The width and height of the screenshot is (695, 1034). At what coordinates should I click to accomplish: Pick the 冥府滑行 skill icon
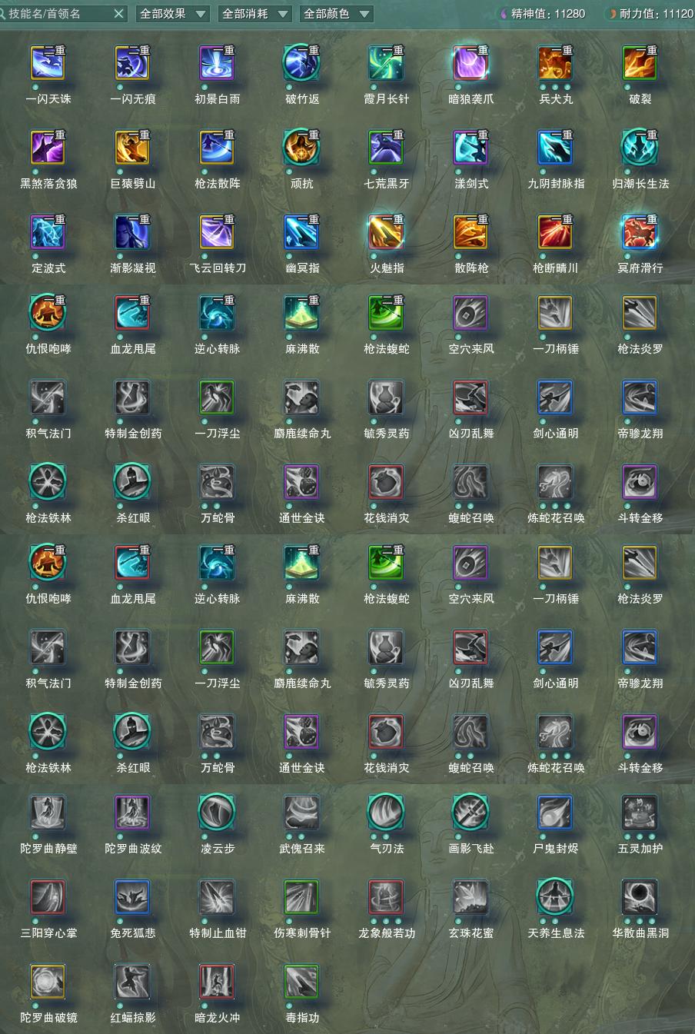tap(640, 233)
